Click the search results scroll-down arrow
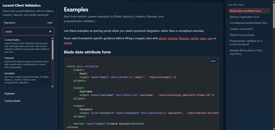Screen dimensions: 275x130 coord(53,86)
